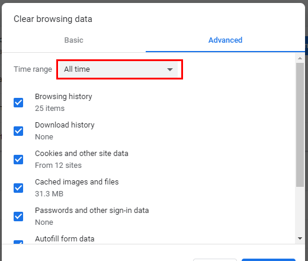Click the vertical scrollbar thumb
This screenshot has height=261, width=308.
click(300, 125)
